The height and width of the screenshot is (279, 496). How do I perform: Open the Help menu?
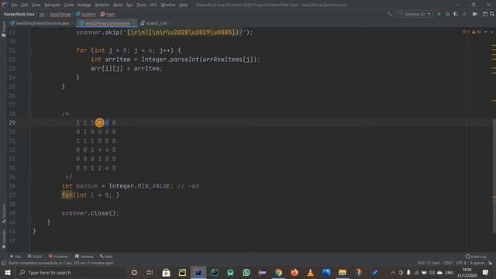tap(183, 5)
